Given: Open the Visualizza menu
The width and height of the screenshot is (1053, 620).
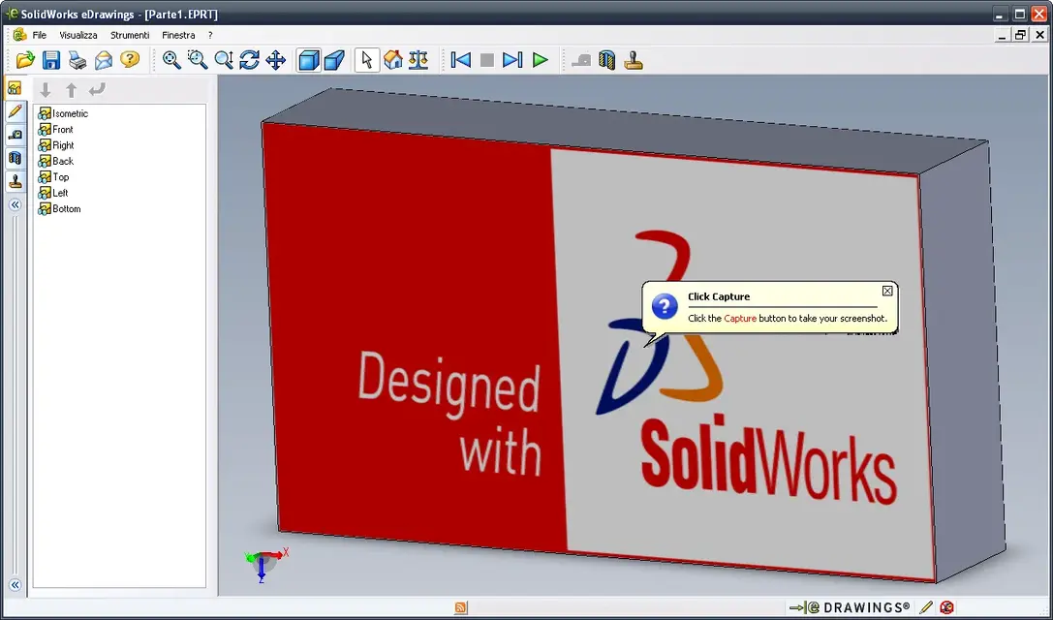Looking at the screenshot, I should click(x=77, y=35).
